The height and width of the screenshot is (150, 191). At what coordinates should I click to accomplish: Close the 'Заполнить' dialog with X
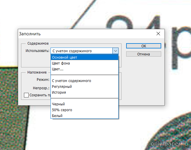click(158, 34)
